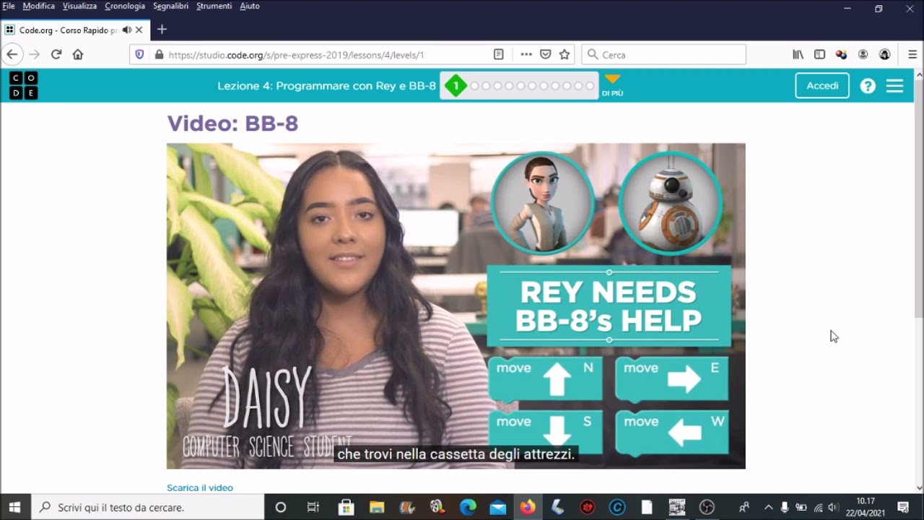Click the Code.org logo
The height and width of the screenshot is (520, 924).
click(23, 86)
